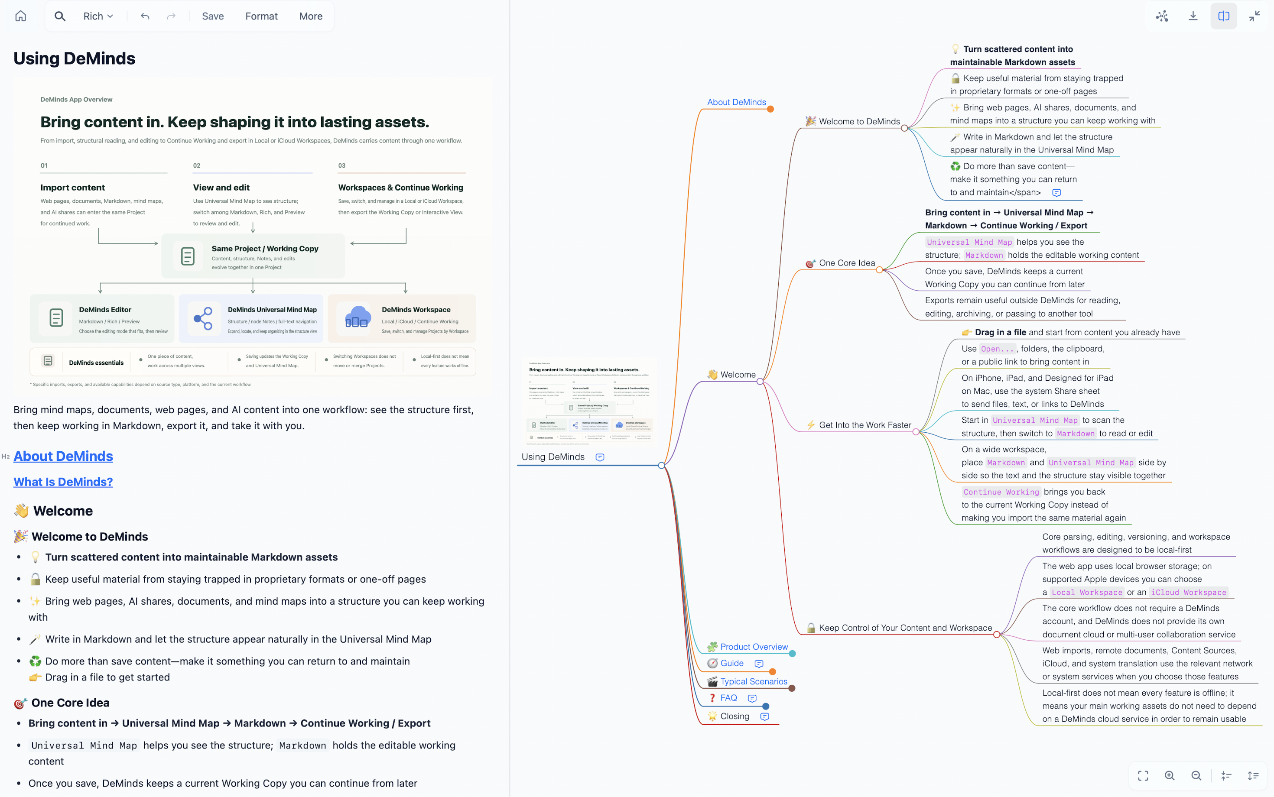
Task: Download the mind map export
Action: 1193,16
